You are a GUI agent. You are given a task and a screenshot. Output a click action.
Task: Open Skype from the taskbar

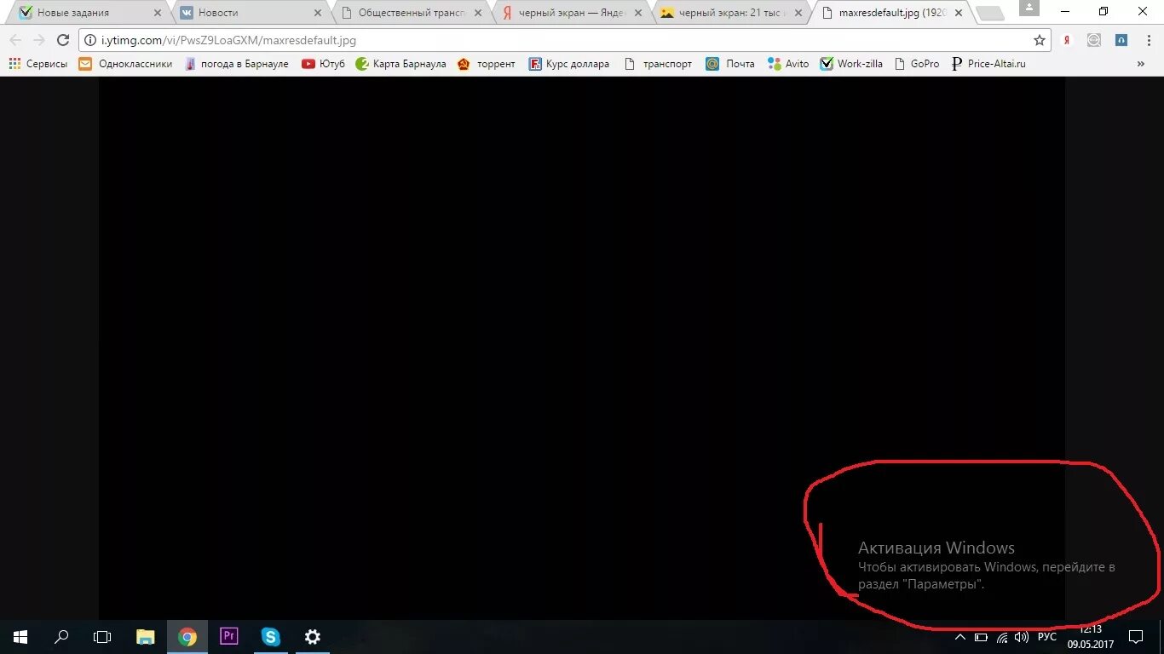point(270,637)
